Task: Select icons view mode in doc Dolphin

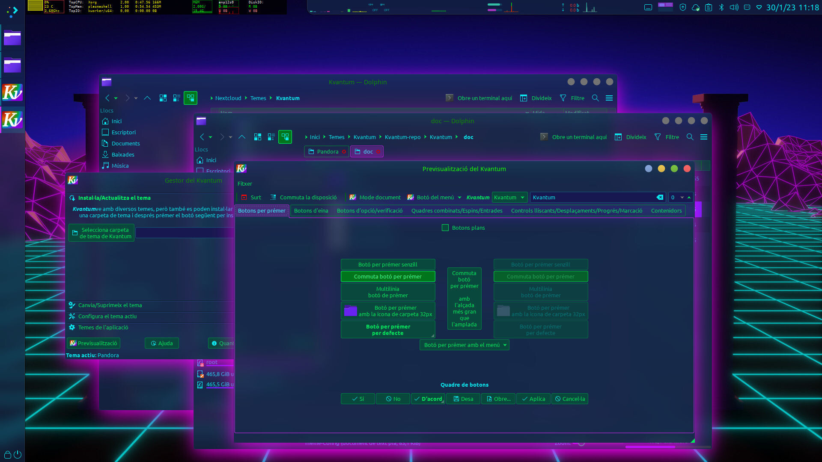Action: (x=257, y=137)
